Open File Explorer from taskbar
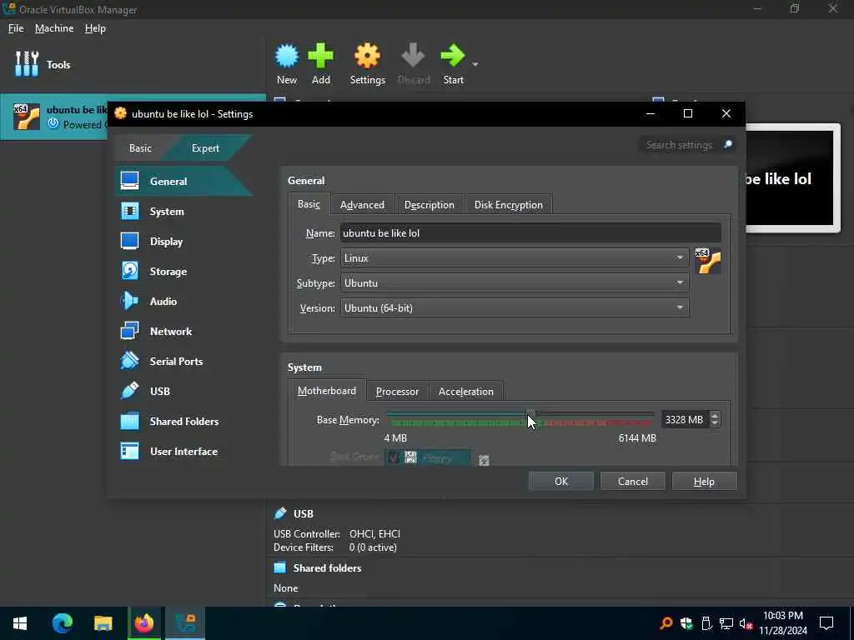The image size is (854, 640). 103,623
